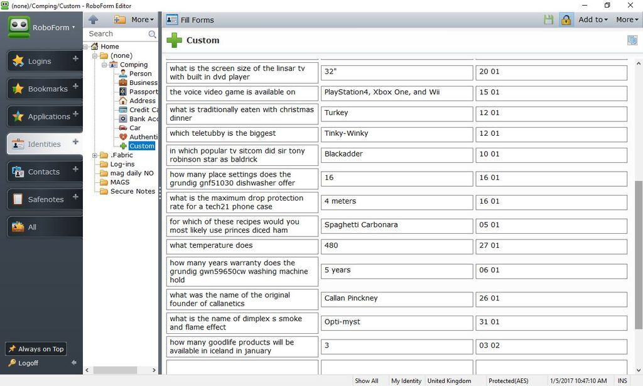Open the All section

point(45,227)
